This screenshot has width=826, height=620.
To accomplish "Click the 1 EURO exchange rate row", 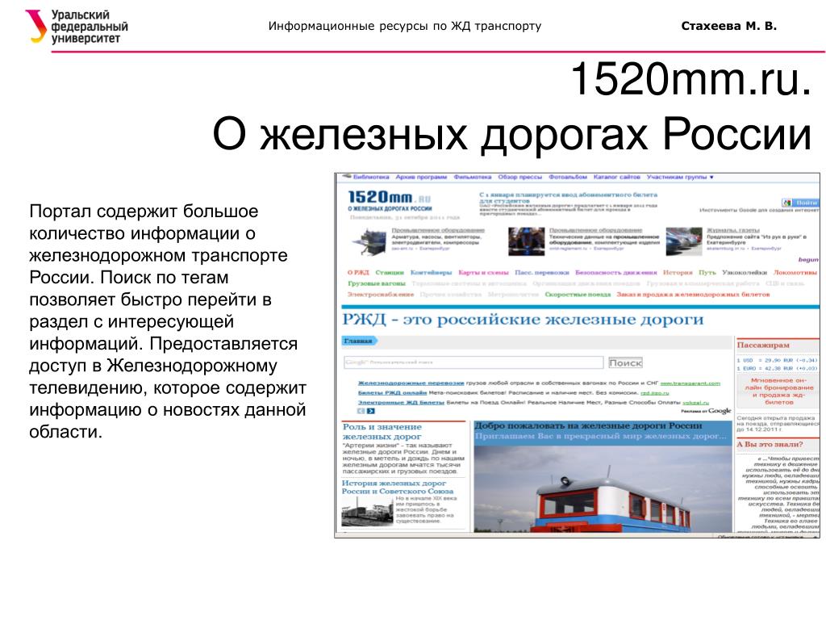I will tap(777, 368).
